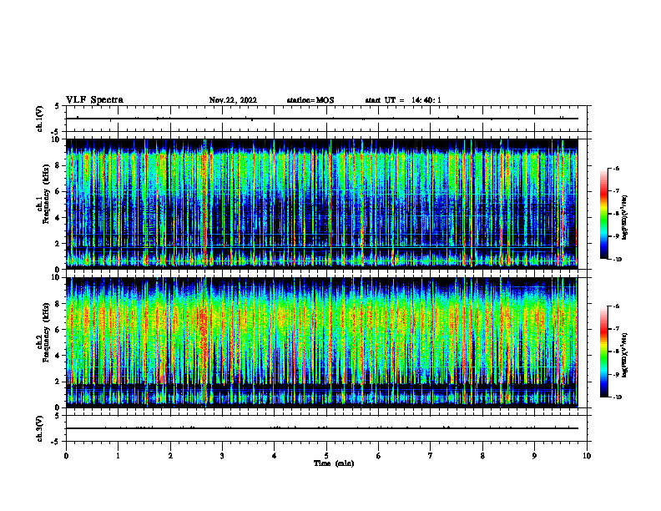
Task: Click the ch.2 "Frequency (kHz)" axis label
Action: tap(46, 332)
